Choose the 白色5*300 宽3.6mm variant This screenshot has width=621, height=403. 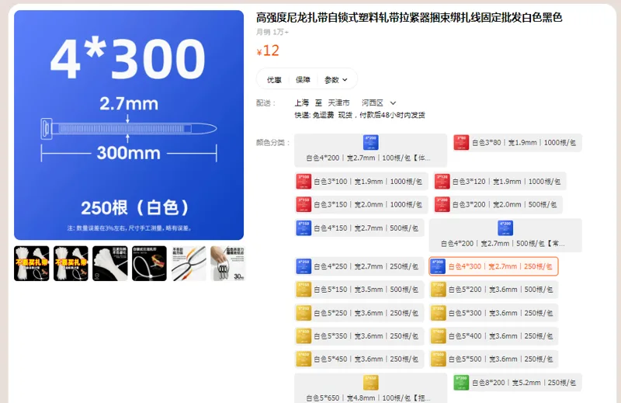pyautogui.click(x=494, y=313)
